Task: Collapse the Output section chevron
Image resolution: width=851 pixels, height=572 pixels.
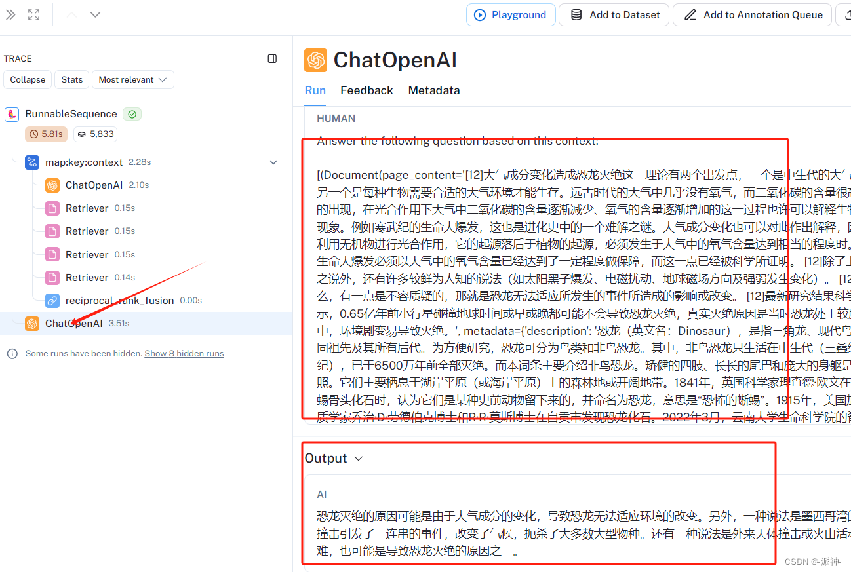Action: point(359,459)
